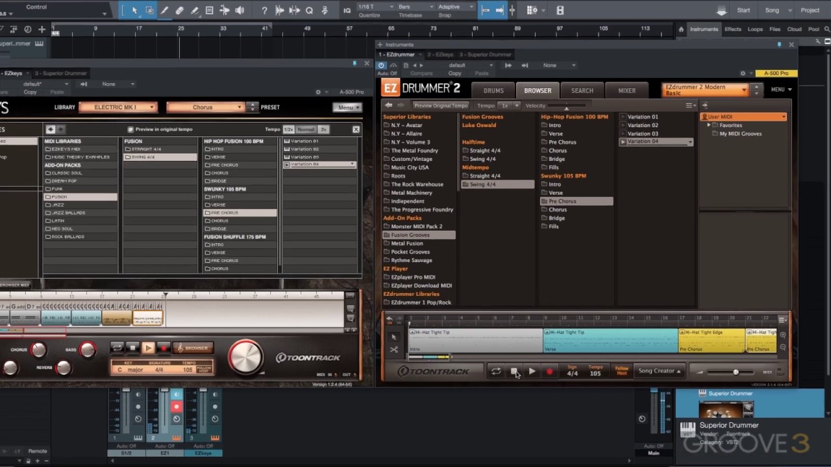831x467 pixels.
Task: Toggle snap-to-grid button in top toolbar
Action: point(484,10)
